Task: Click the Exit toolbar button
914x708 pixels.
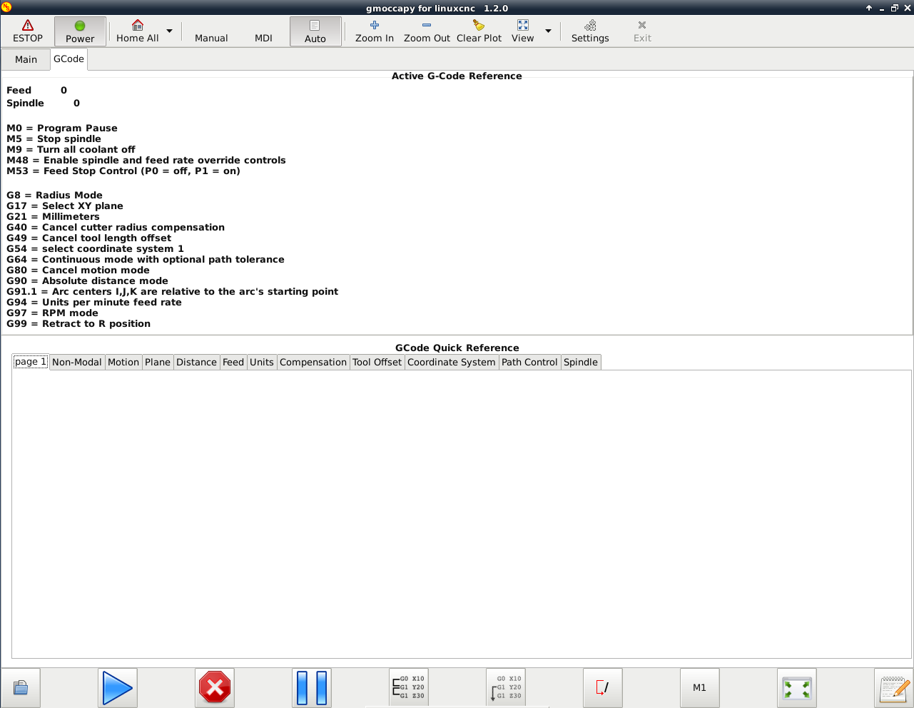Action: point(642,31)
